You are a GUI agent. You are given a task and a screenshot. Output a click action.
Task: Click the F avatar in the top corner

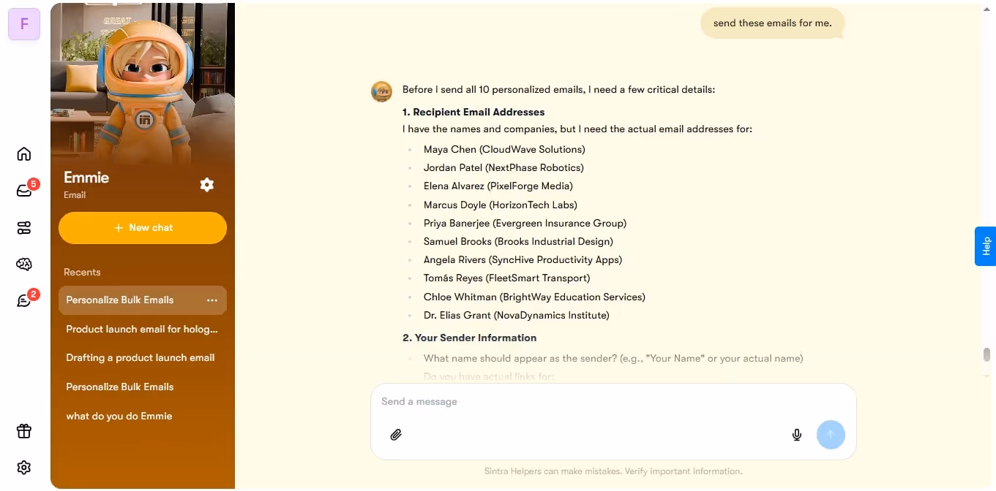(x=23, y=24)
